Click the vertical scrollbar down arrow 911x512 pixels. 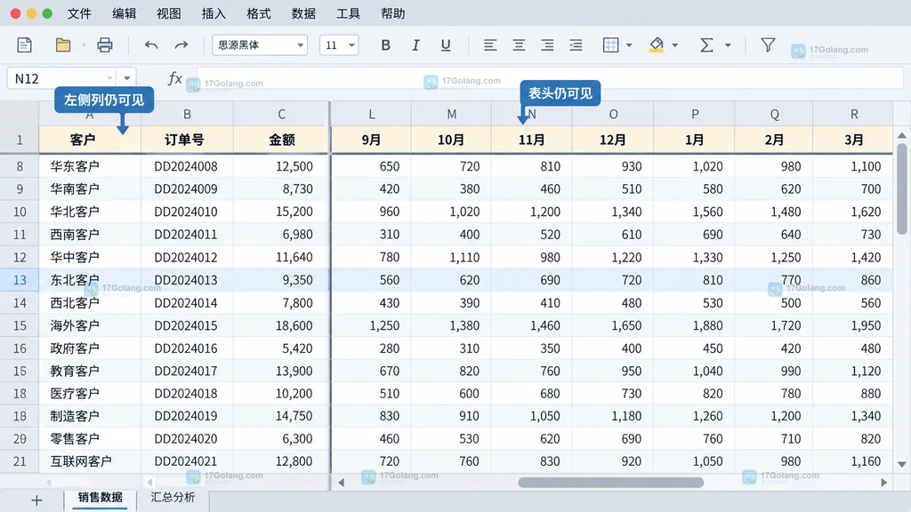[902, 464]
